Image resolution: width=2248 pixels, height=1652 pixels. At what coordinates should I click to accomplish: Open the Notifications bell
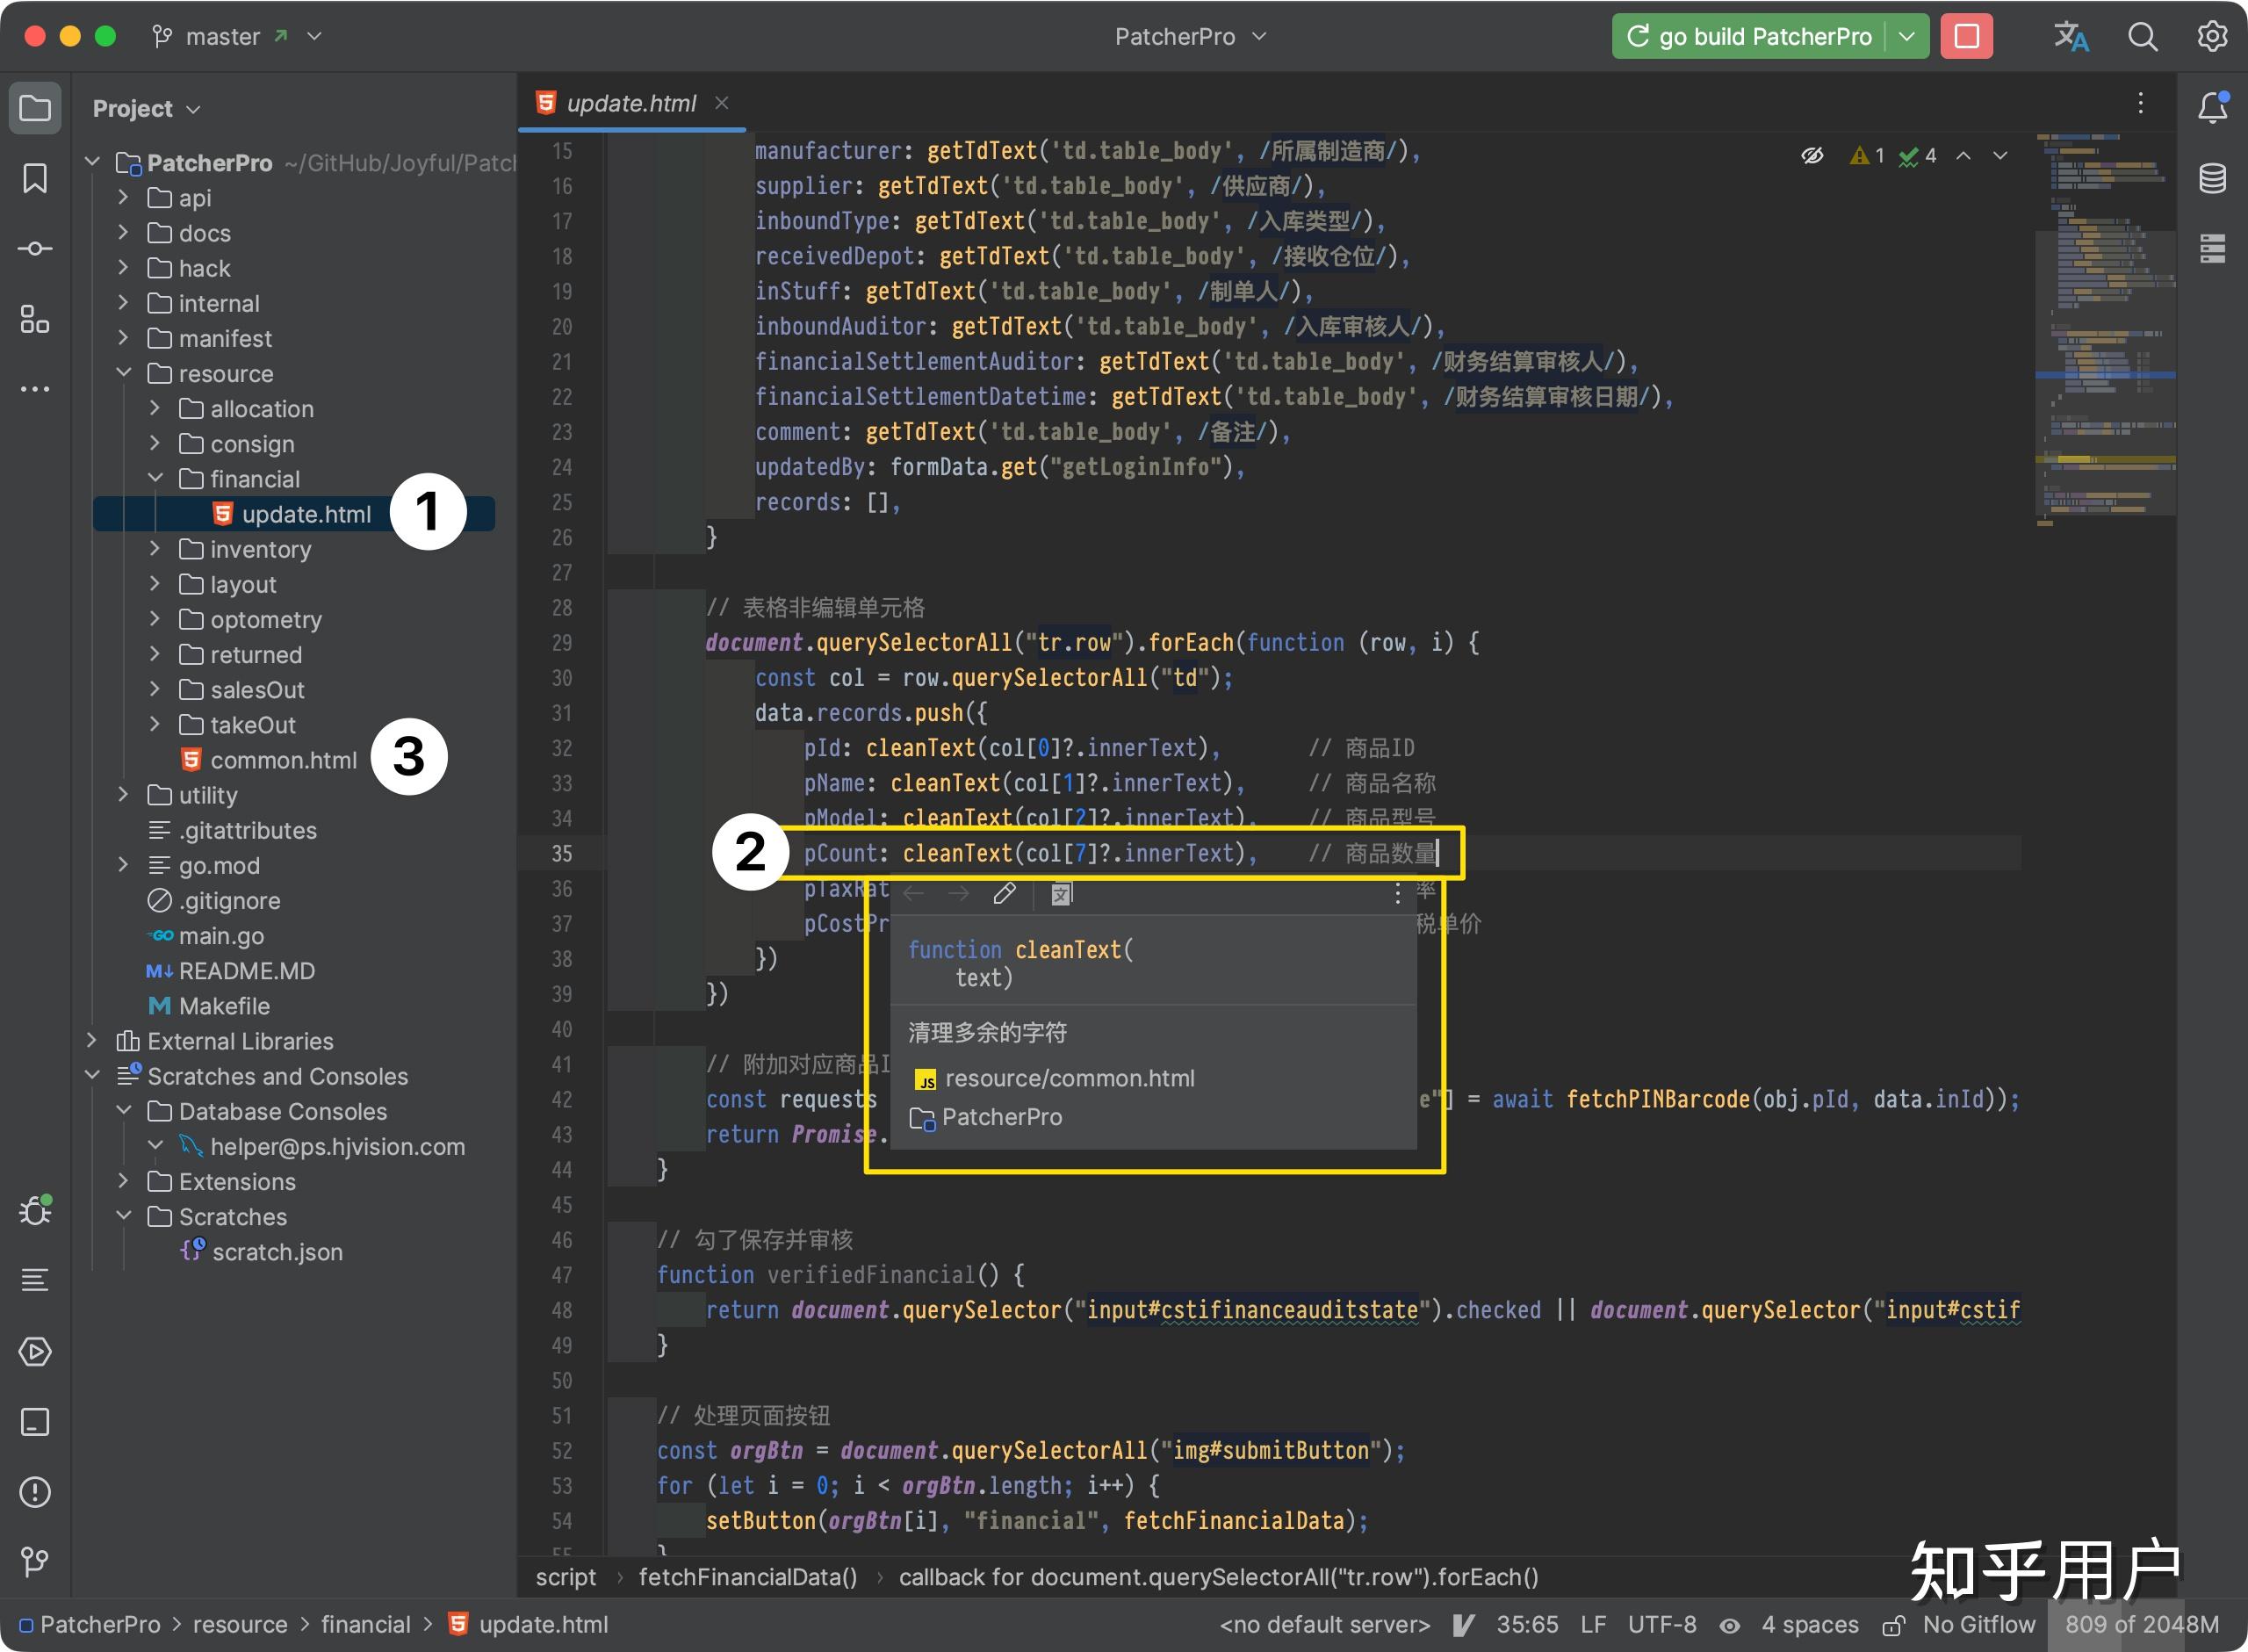(x=2212, y=107)
